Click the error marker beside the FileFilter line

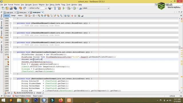8,57
